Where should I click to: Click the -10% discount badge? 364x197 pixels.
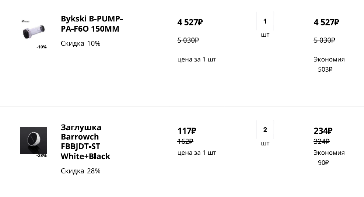[42, 47]
